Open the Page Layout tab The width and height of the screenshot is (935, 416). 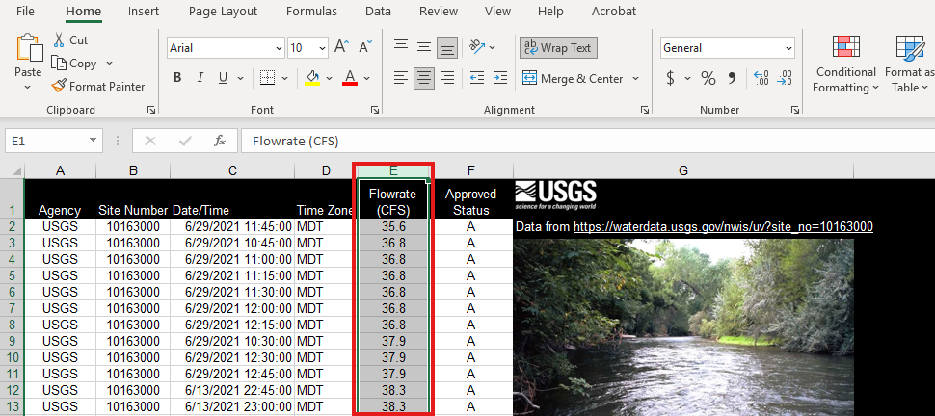[x=223, y=12]
